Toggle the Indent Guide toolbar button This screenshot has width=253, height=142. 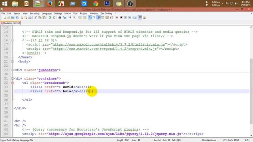(98, 17)
